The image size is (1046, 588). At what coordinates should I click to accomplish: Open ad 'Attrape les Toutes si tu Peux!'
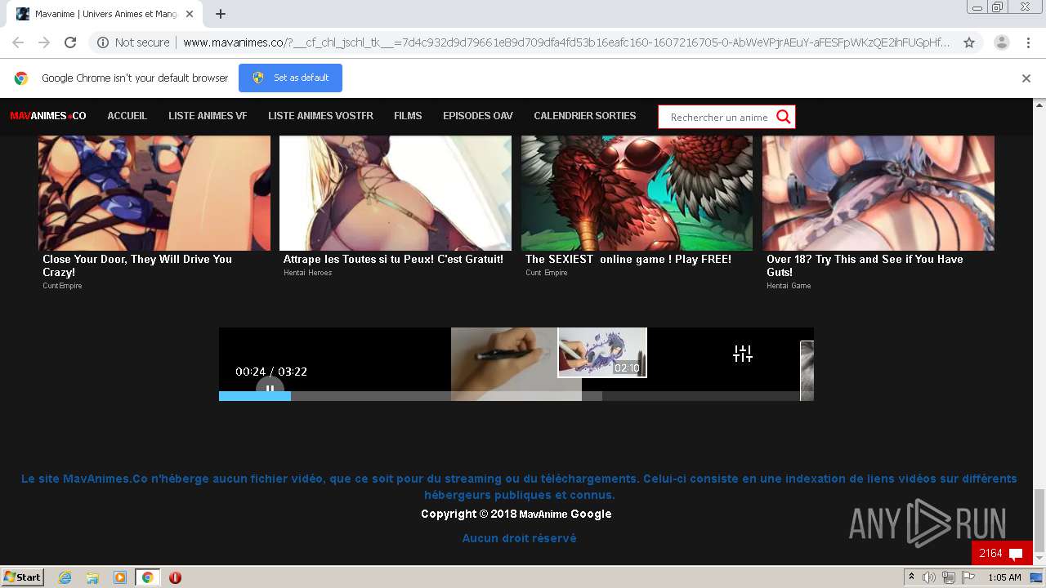click(395, 206)
